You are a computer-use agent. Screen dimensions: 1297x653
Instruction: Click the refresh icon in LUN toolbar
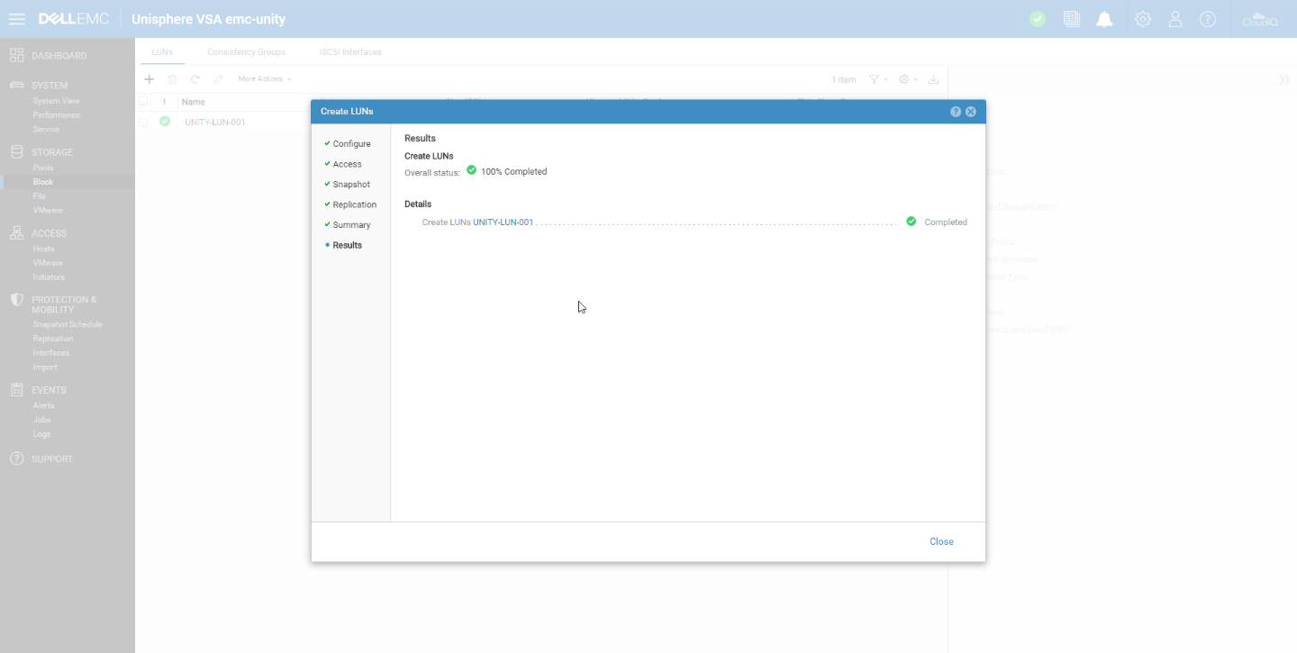coord(195,79)
